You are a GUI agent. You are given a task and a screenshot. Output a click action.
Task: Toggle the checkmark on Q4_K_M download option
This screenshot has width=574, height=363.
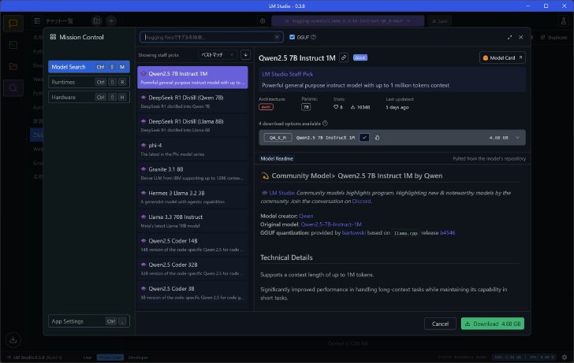coord(364,138)
